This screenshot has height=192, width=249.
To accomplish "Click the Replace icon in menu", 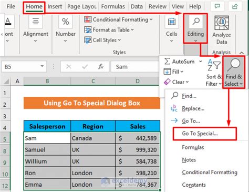I will pos(174,108).
